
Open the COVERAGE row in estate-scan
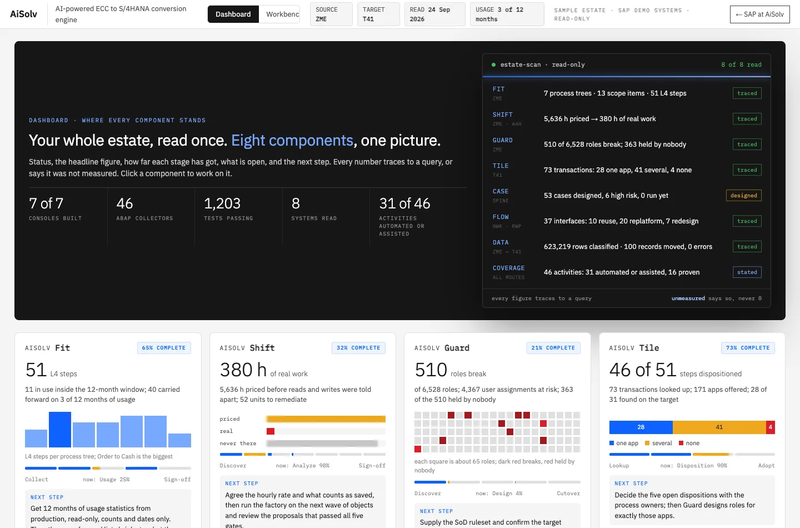(627, 272)
